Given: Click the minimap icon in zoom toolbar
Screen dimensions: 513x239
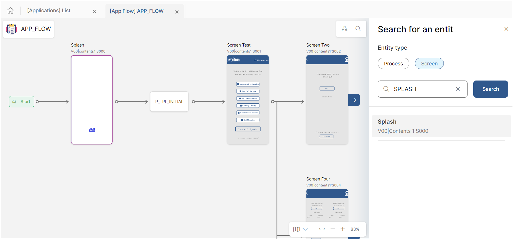Looking at the screenshot, I should (297, 229).
